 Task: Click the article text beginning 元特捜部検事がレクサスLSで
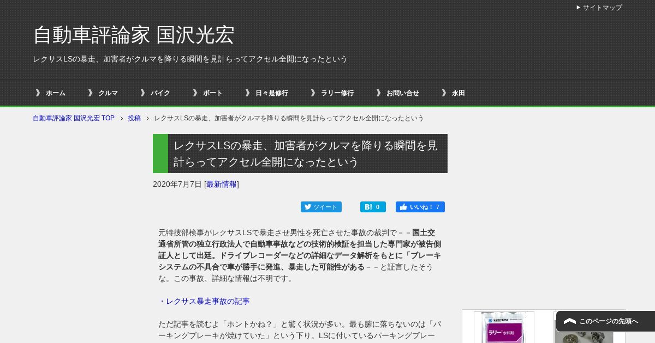click(x=300, y=255)
